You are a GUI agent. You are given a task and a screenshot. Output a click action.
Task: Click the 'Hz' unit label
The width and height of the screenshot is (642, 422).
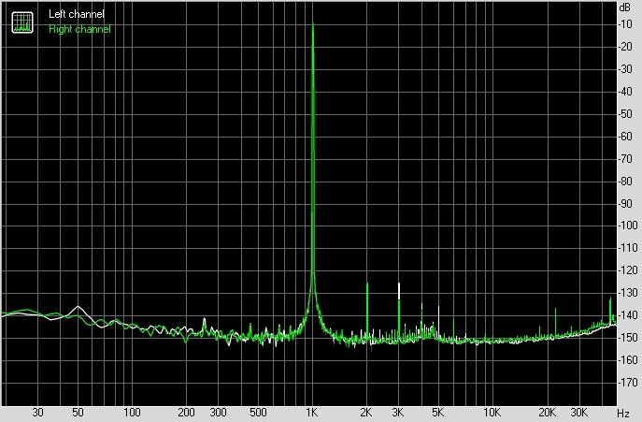[623, 413]
